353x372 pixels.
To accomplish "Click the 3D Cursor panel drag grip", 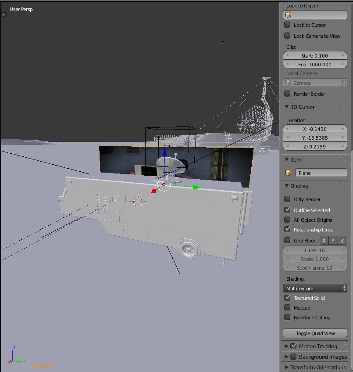I will point(344,107).
